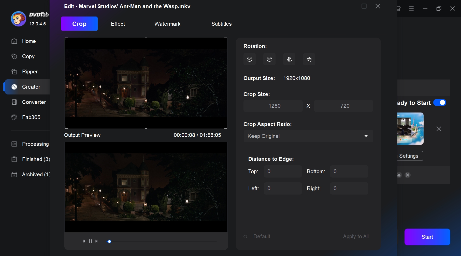Screen dimensions: 461x256
Task: Open the main hamburger menu
Action: click(411, 8)
